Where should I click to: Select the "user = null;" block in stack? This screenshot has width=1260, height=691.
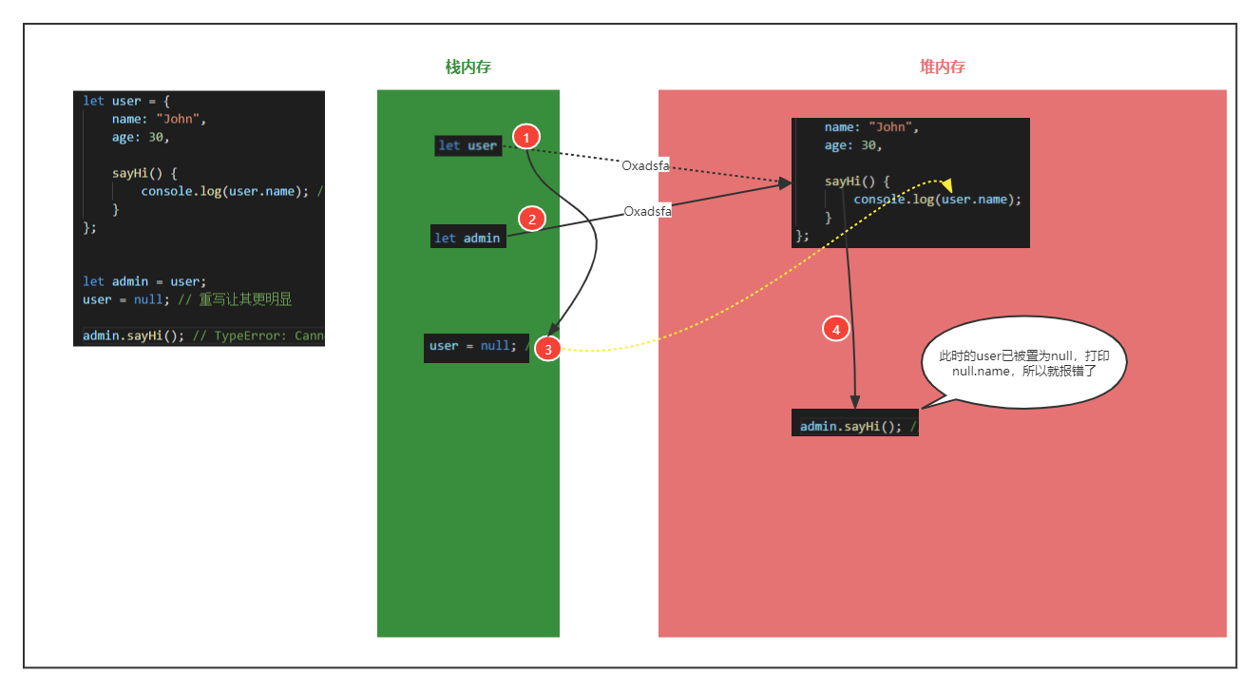476,346
